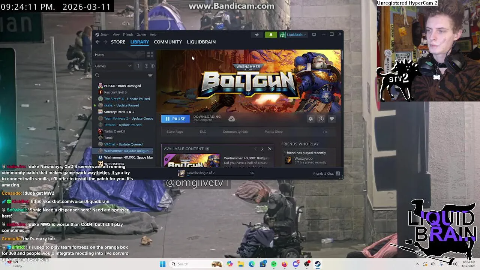Show hidden system tray icons
The image size is (480, 270).
417,264
